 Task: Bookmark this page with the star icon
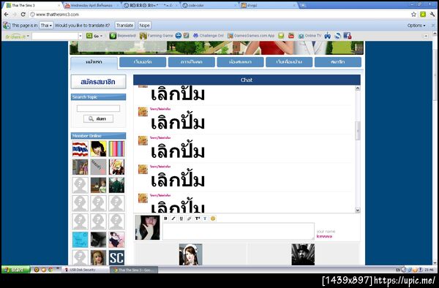coord(413,15)
